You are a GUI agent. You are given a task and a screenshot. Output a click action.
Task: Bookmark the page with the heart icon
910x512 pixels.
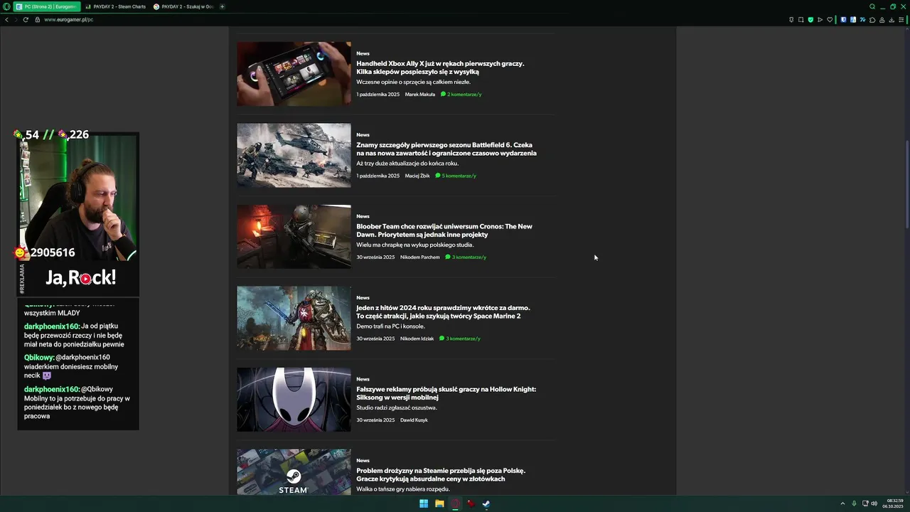coord(830,19)
